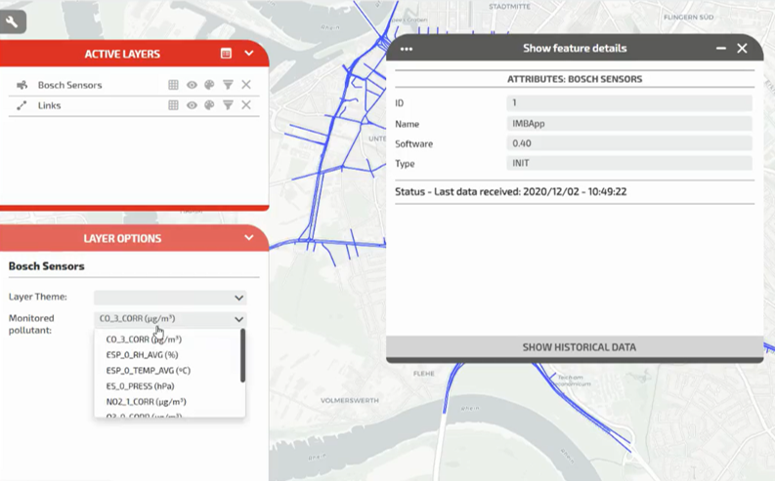775x481 pixels.
Task: Click the Layer Options panel header
Action: 135,238
